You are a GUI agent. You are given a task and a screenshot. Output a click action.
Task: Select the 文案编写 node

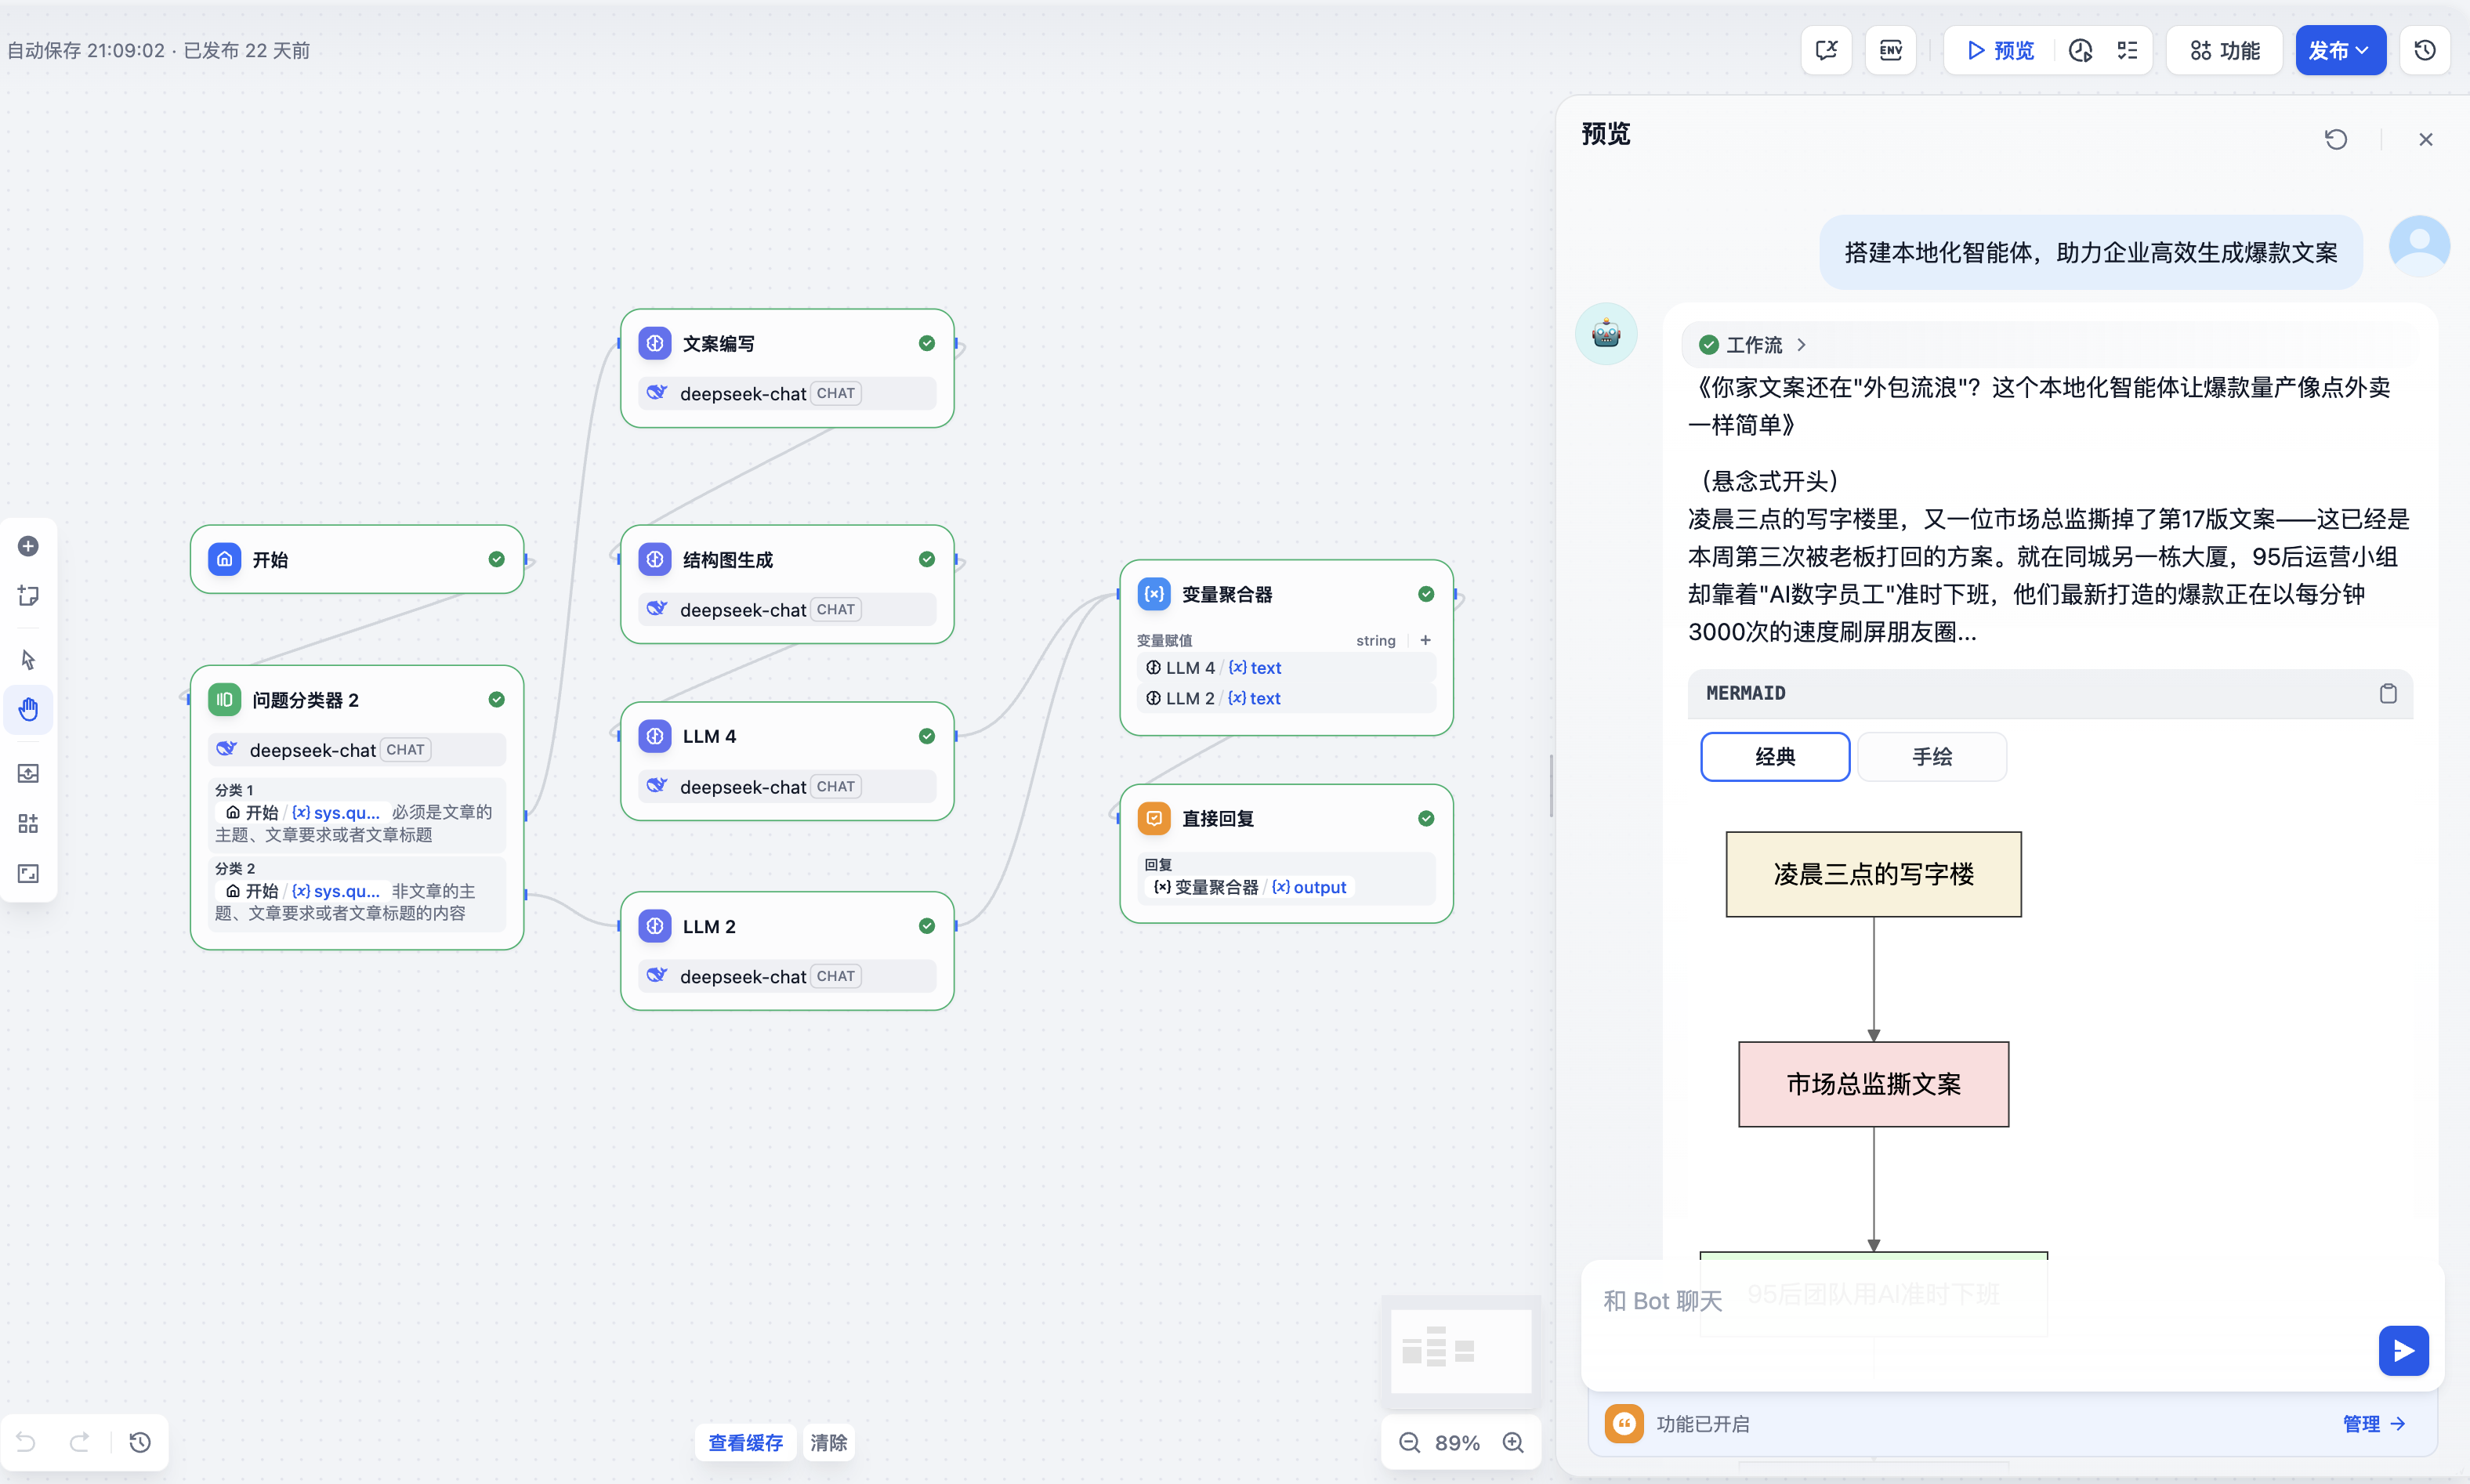pyautogui.click(x=787, y=368)
